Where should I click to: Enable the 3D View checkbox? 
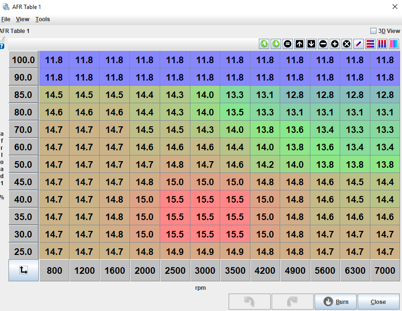pos(373,31)
